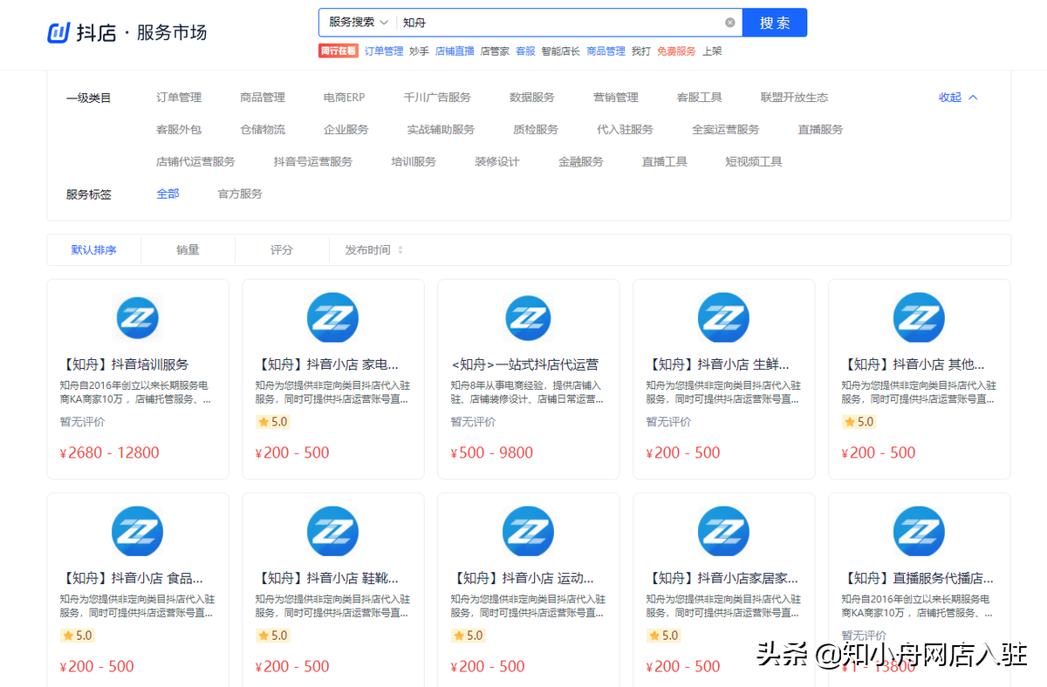
Task: Filter by 客服工具 category
Action: click(700, 98)
